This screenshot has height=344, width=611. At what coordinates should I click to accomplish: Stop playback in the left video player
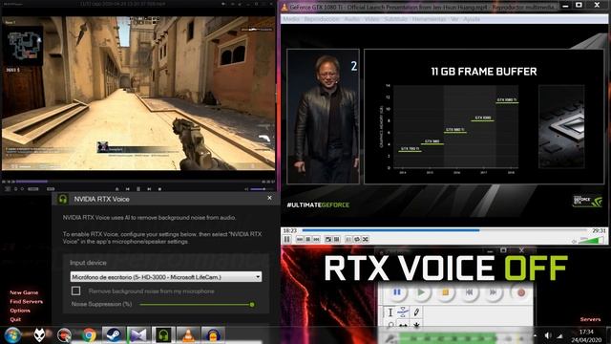point(159,189)
